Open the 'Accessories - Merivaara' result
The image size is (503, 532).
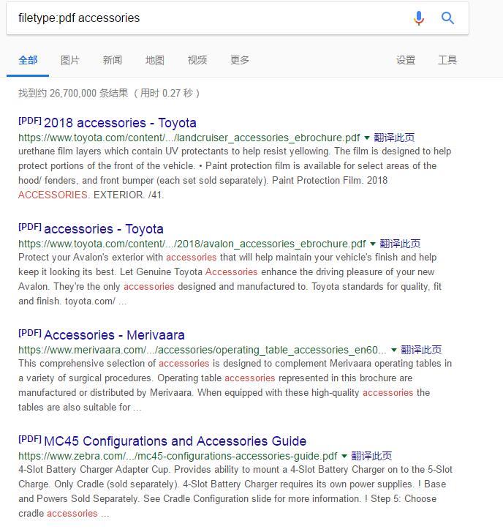[x=114, y=335]
